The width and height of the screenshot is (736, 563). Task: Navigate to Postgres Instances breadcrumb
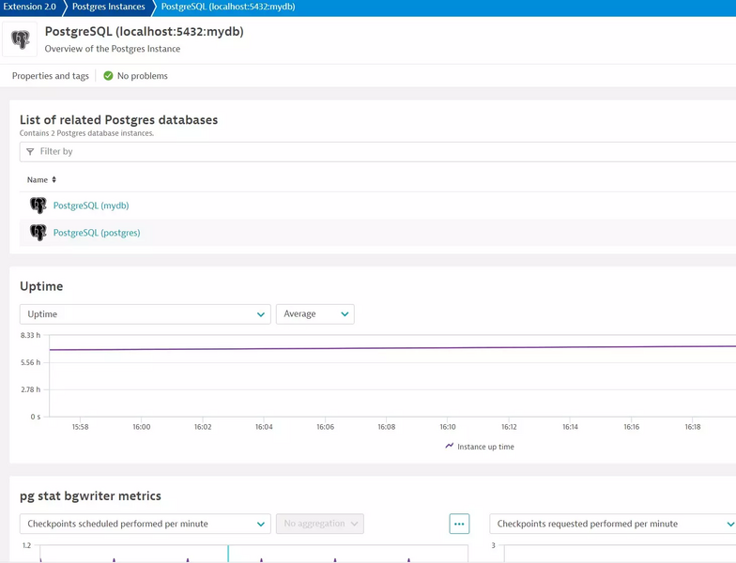(x=108, y=8)
